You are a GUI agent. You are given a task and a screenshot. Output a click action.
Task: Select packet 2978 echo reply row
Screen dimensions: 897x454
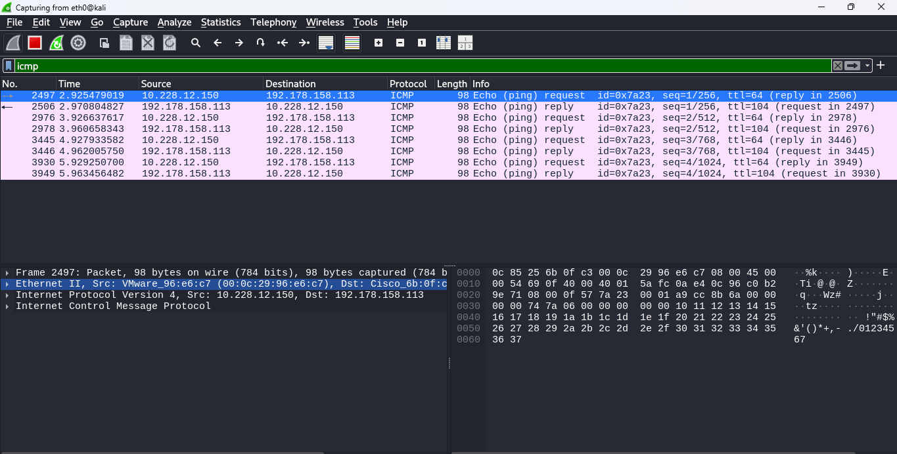[448, 129]
